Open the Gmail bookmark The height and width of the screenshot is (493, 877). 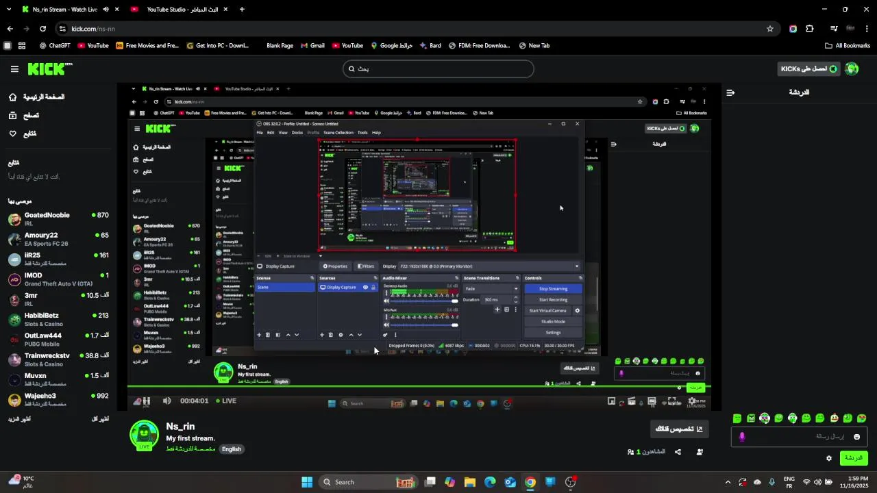click(311, 46)
